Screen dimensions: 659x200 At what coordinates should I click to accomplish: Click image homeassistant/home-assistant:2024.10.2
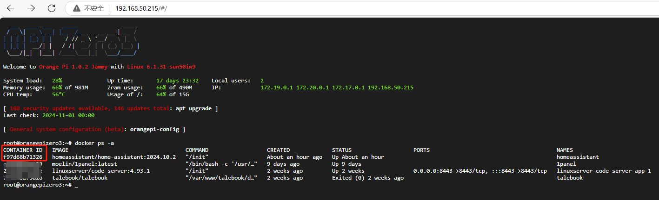[x=114, y=157]
